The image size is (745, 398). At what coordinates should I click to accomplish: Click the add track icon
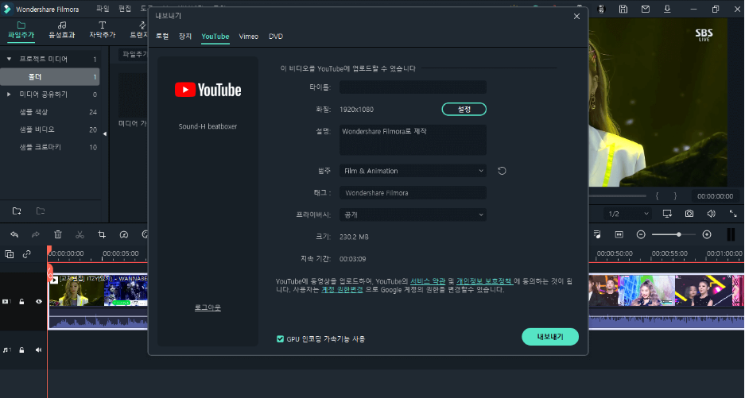[x=9, y=254]
